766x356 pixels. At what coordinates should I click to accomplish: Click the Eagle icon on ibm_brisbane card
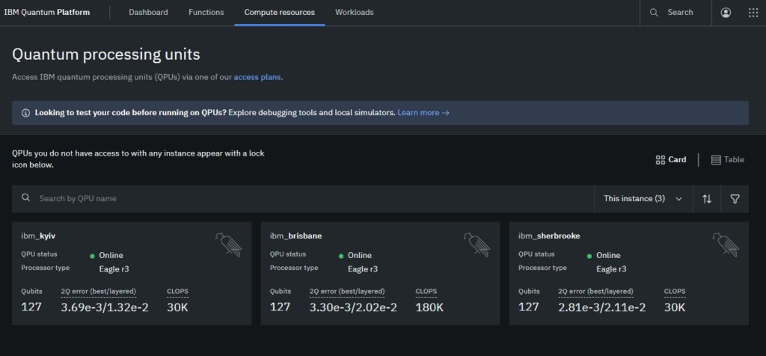tap(476, 244)
